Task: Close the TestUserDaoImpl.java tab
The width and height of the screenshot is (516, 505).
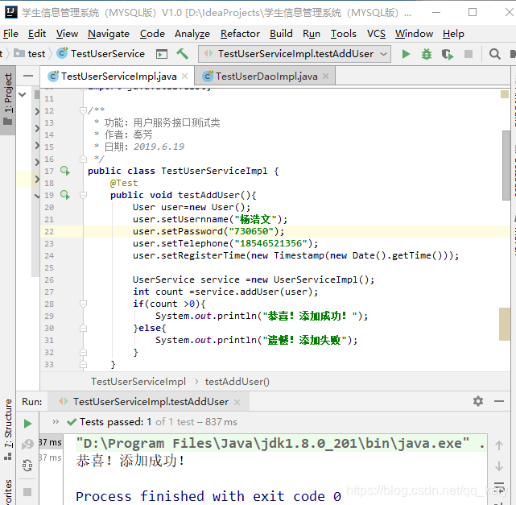Action: [325, 77]
